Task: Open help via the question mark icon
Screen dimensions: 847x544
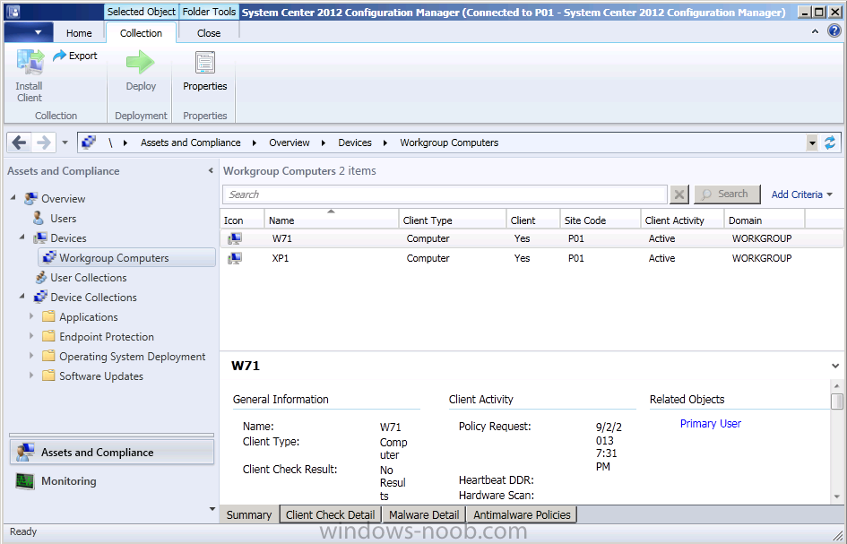Action: pyautogui.click(x=834, y=30)
